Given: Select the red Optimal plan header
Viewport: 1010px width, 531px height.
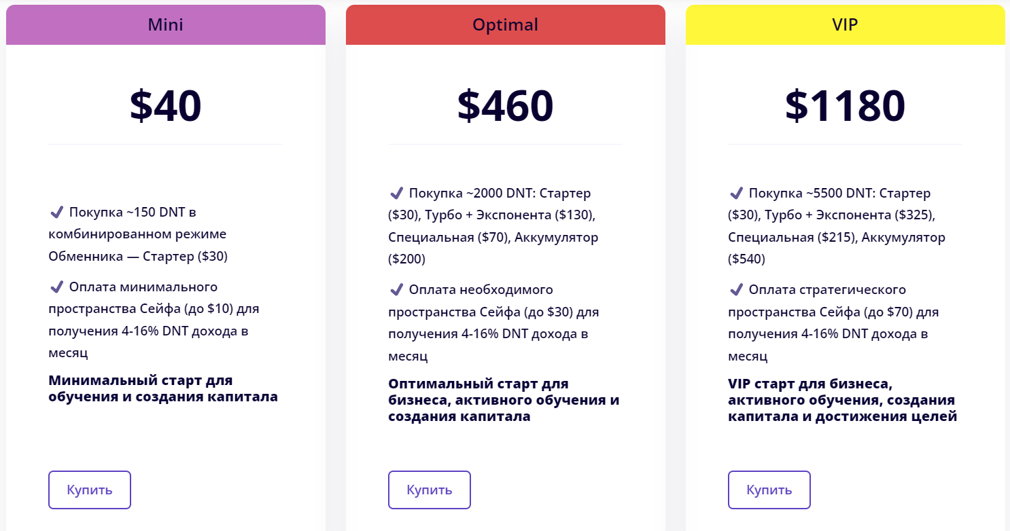Looking at the screenshot, I should (506, 25).
